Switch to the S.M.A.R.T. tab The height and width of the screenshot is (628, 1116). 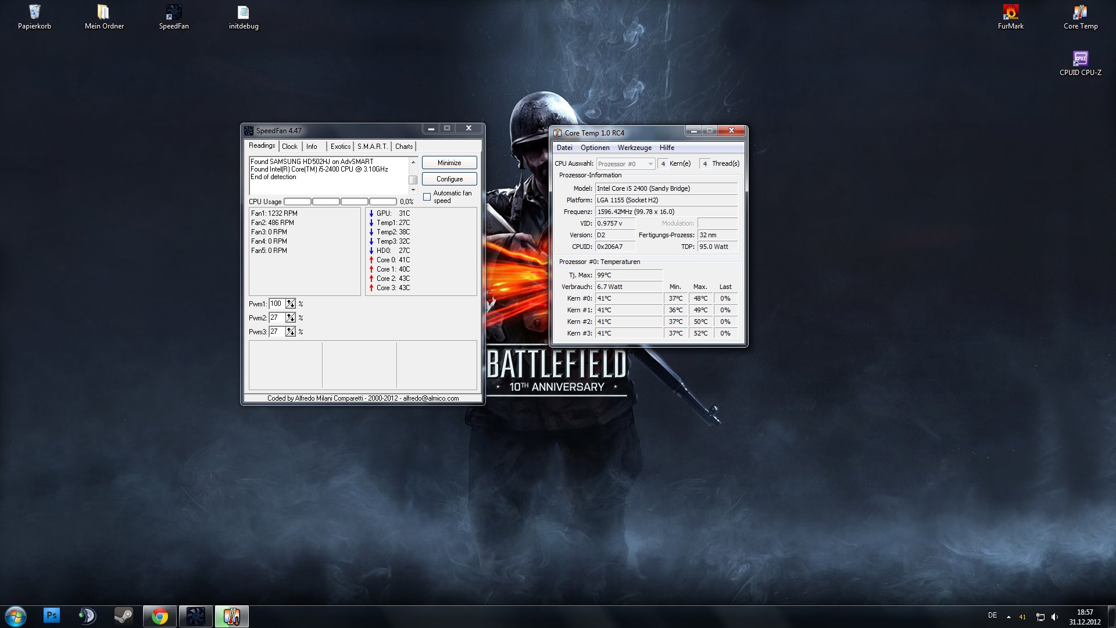coord(372,147)
